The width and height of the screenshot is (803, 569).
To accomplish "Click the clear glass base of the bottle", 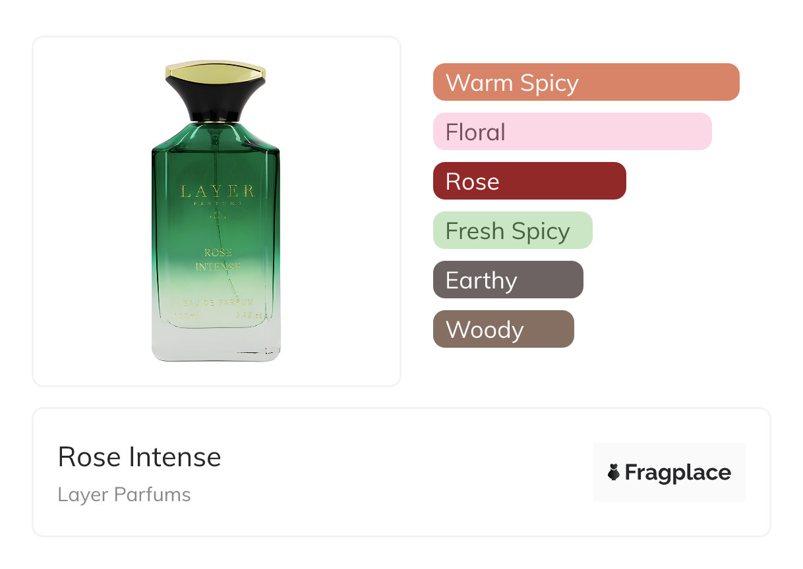I will 216,346.
